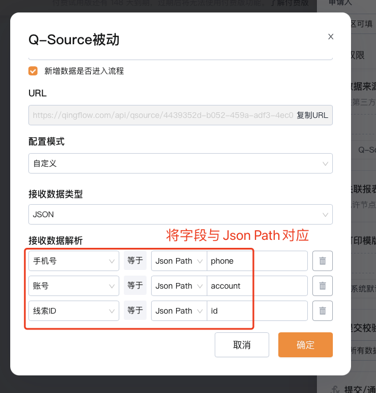376x393 pixels.
Task: Click the 配置模式 section label
Action: pyautogui.click(x=47, y=142)
